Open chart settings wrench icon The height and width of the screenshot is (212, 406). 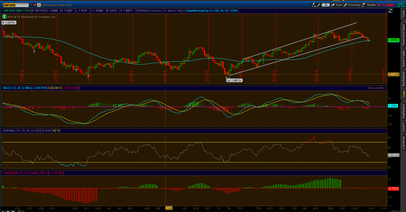click(x=319, y=5)
